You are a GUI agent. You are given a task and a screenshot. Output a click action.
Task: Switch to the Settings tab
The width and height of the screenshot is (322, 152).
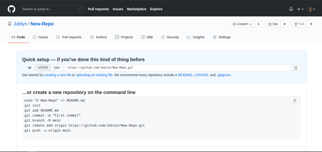(222, 37)
